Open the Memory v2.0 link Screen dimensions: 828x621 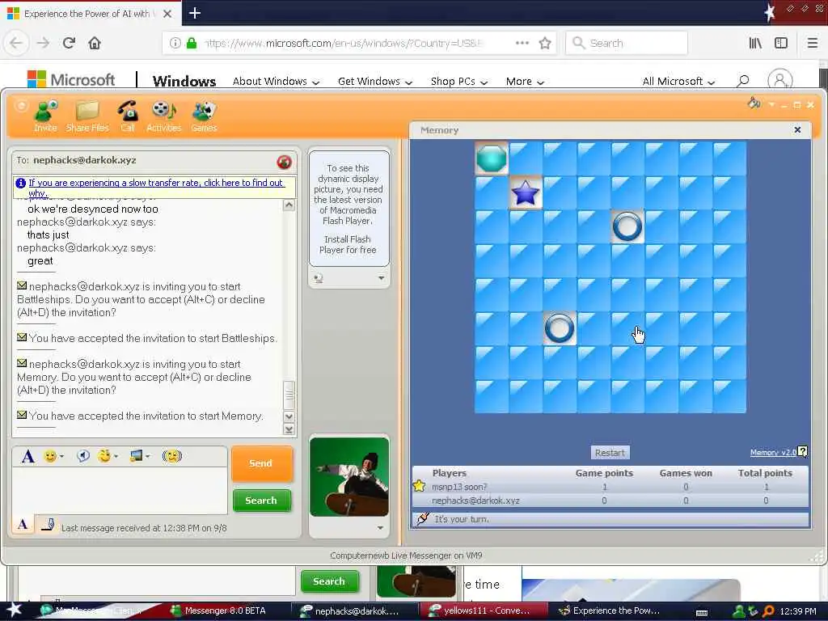pyautogui.click(x=773, y=453)
